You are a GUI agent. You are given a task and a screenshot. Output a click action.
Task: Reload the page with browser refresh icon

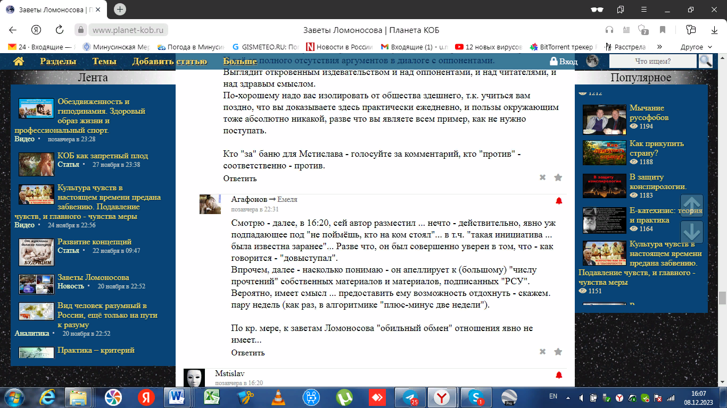point(60,30)
